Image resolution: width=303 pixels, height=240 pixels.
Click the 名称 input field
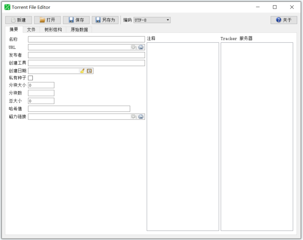pos(86,39)
